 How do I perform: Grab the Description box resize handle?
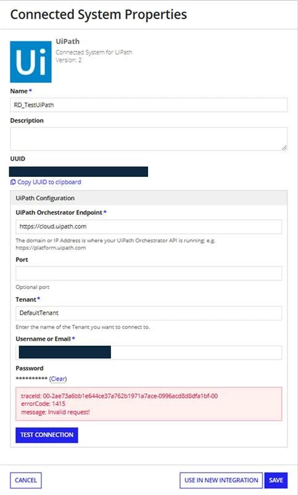tap(284, 147)
